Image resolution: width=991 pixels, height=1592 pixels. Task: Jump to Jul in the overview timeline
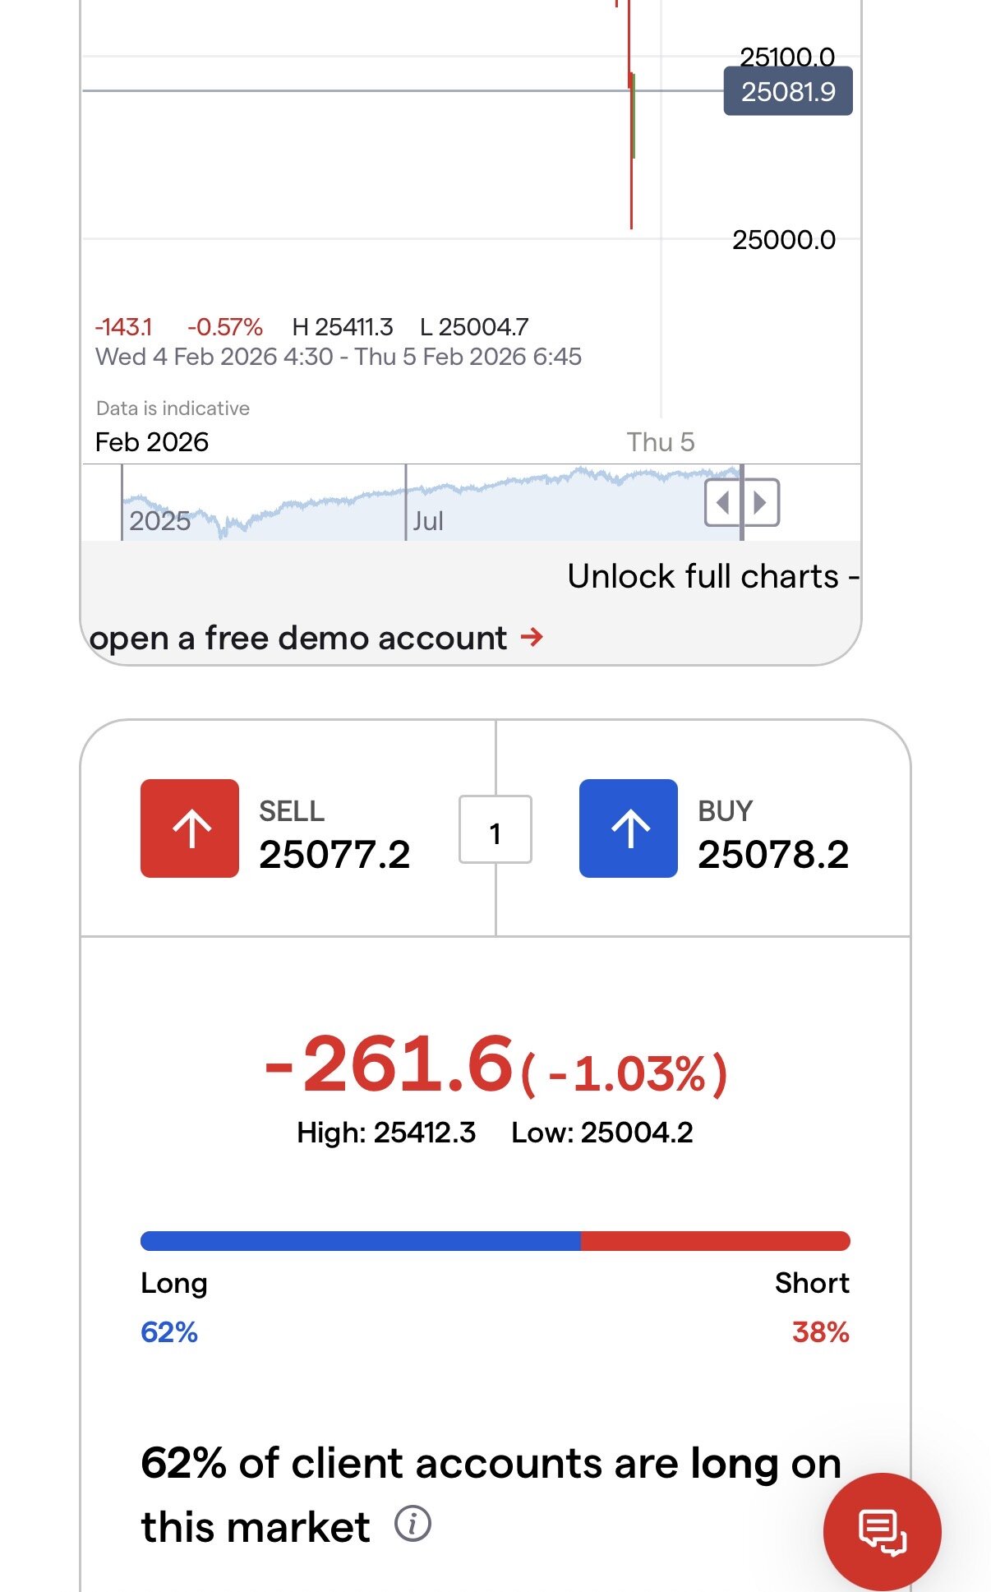pos(428,521)
